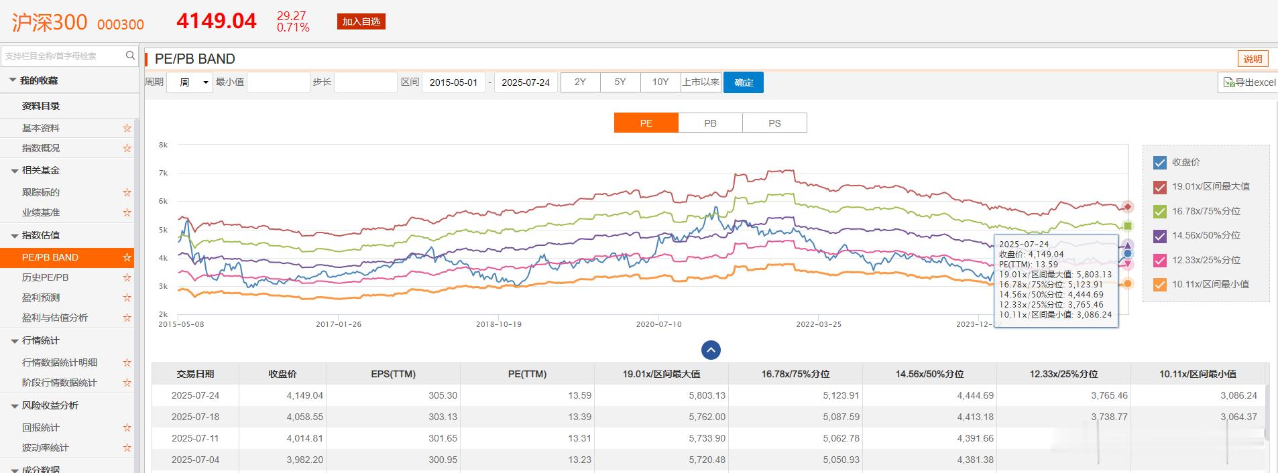
Task: Click the 步长 input field
Action: (365, 82)
